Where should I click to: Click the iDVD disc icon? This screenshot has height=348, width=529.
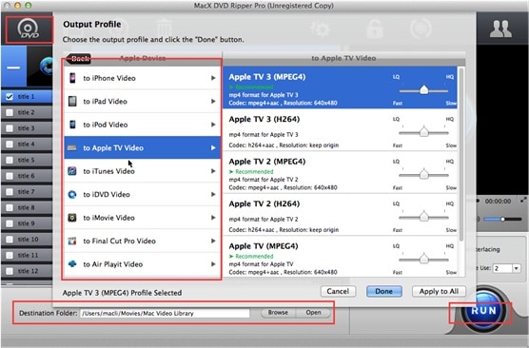click(x=72, y=194)
